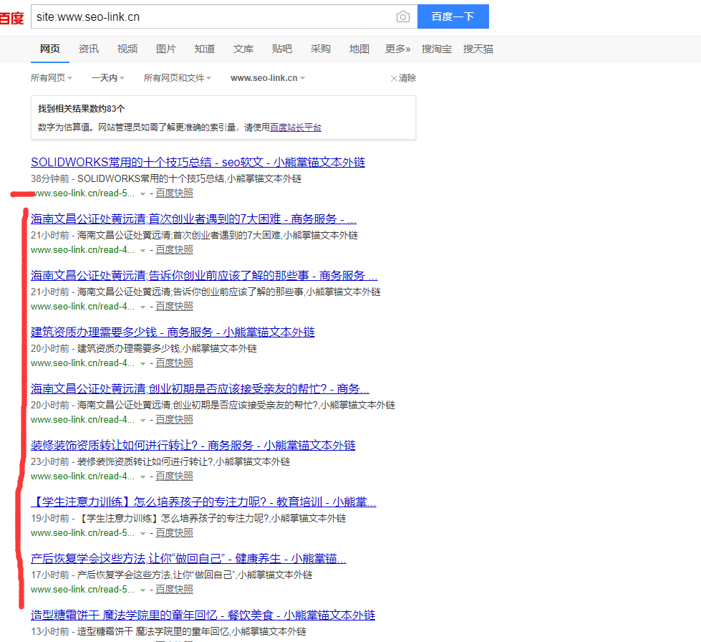Click the 搜天猫 link
701x642 pixels.
(478, 49)
